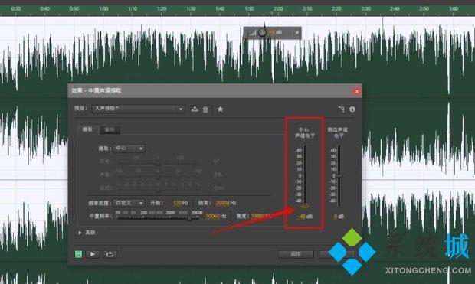
Task: Click the 中置频率 center frequency slider
Action: pos(158,218)
